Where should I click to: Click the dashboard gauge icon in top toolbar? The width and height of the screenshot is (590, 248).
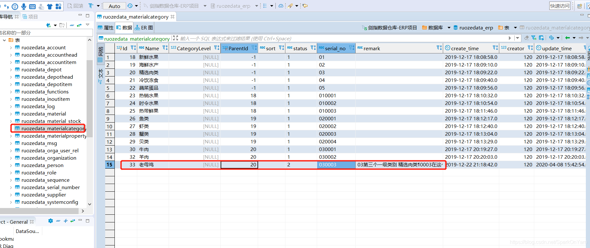point(281,6)
